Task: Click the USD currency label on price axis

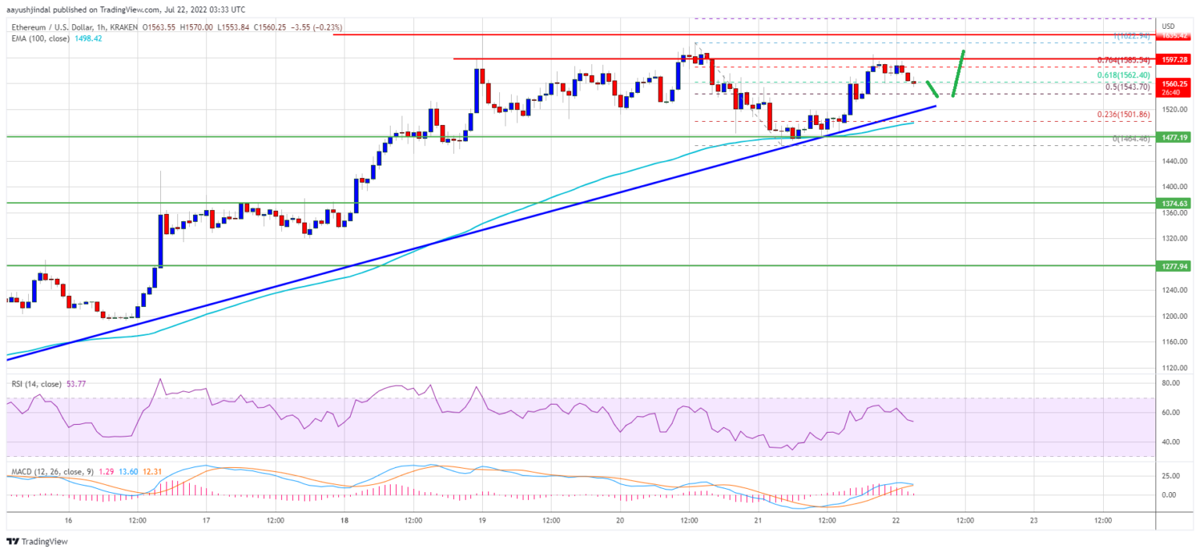Action: pyautogui.click(x=1170, y=26)
